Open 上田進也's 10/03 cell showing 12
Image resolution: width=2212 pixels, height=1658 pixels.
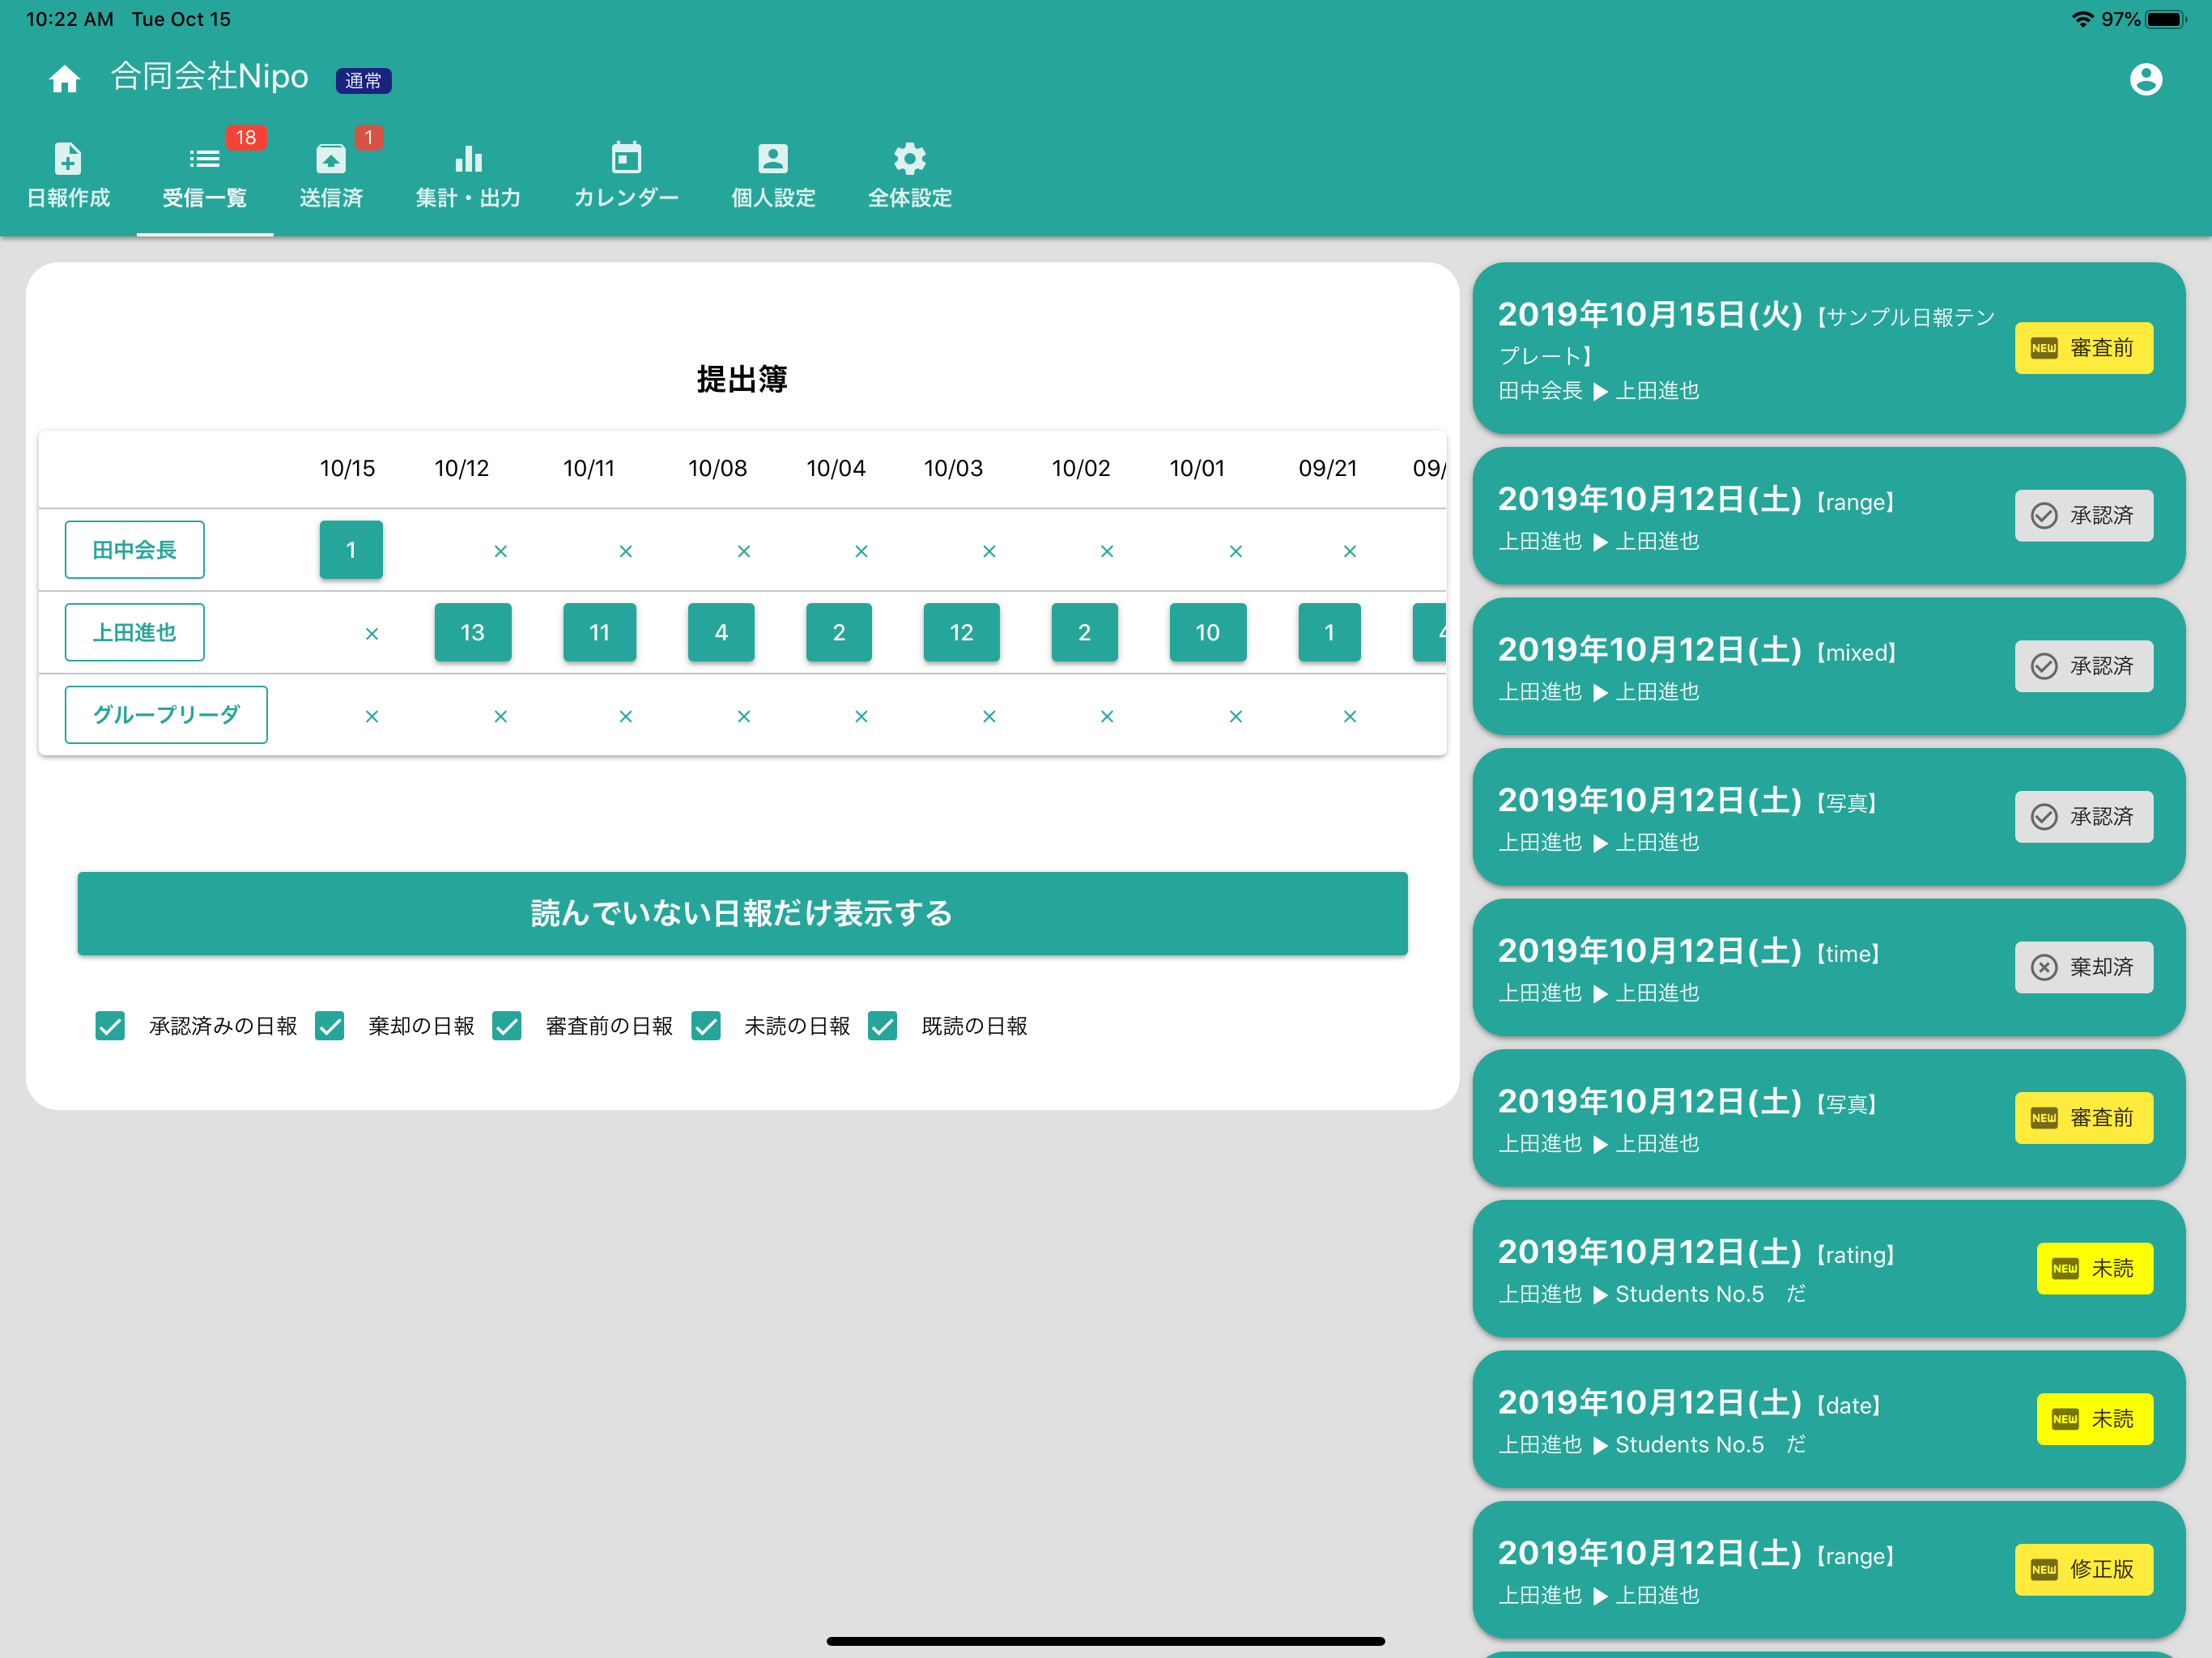[961, 633]
